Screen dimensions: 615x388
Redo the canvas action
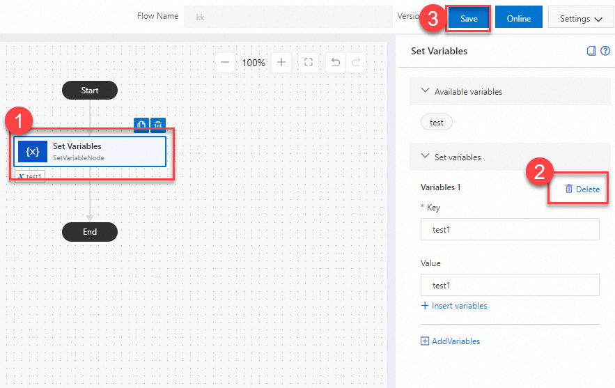tap(356, 63)
